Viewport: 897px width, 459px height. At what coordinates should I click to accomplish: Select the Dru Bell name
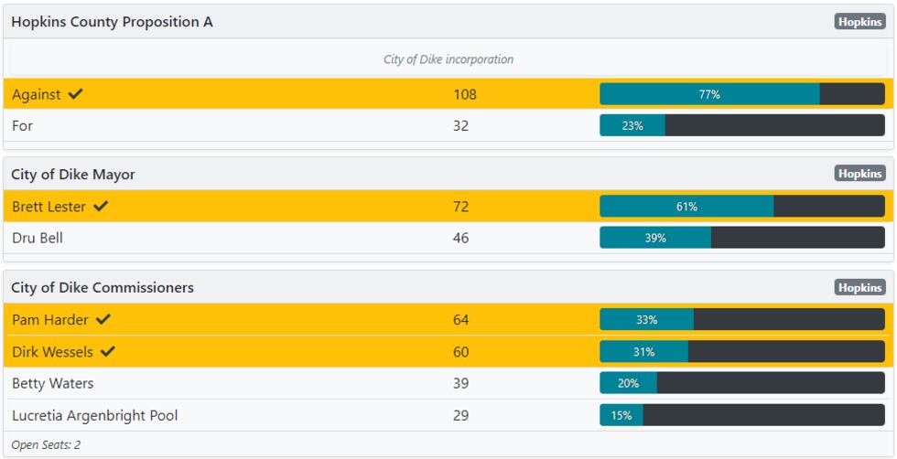click(x=38, y=237)
